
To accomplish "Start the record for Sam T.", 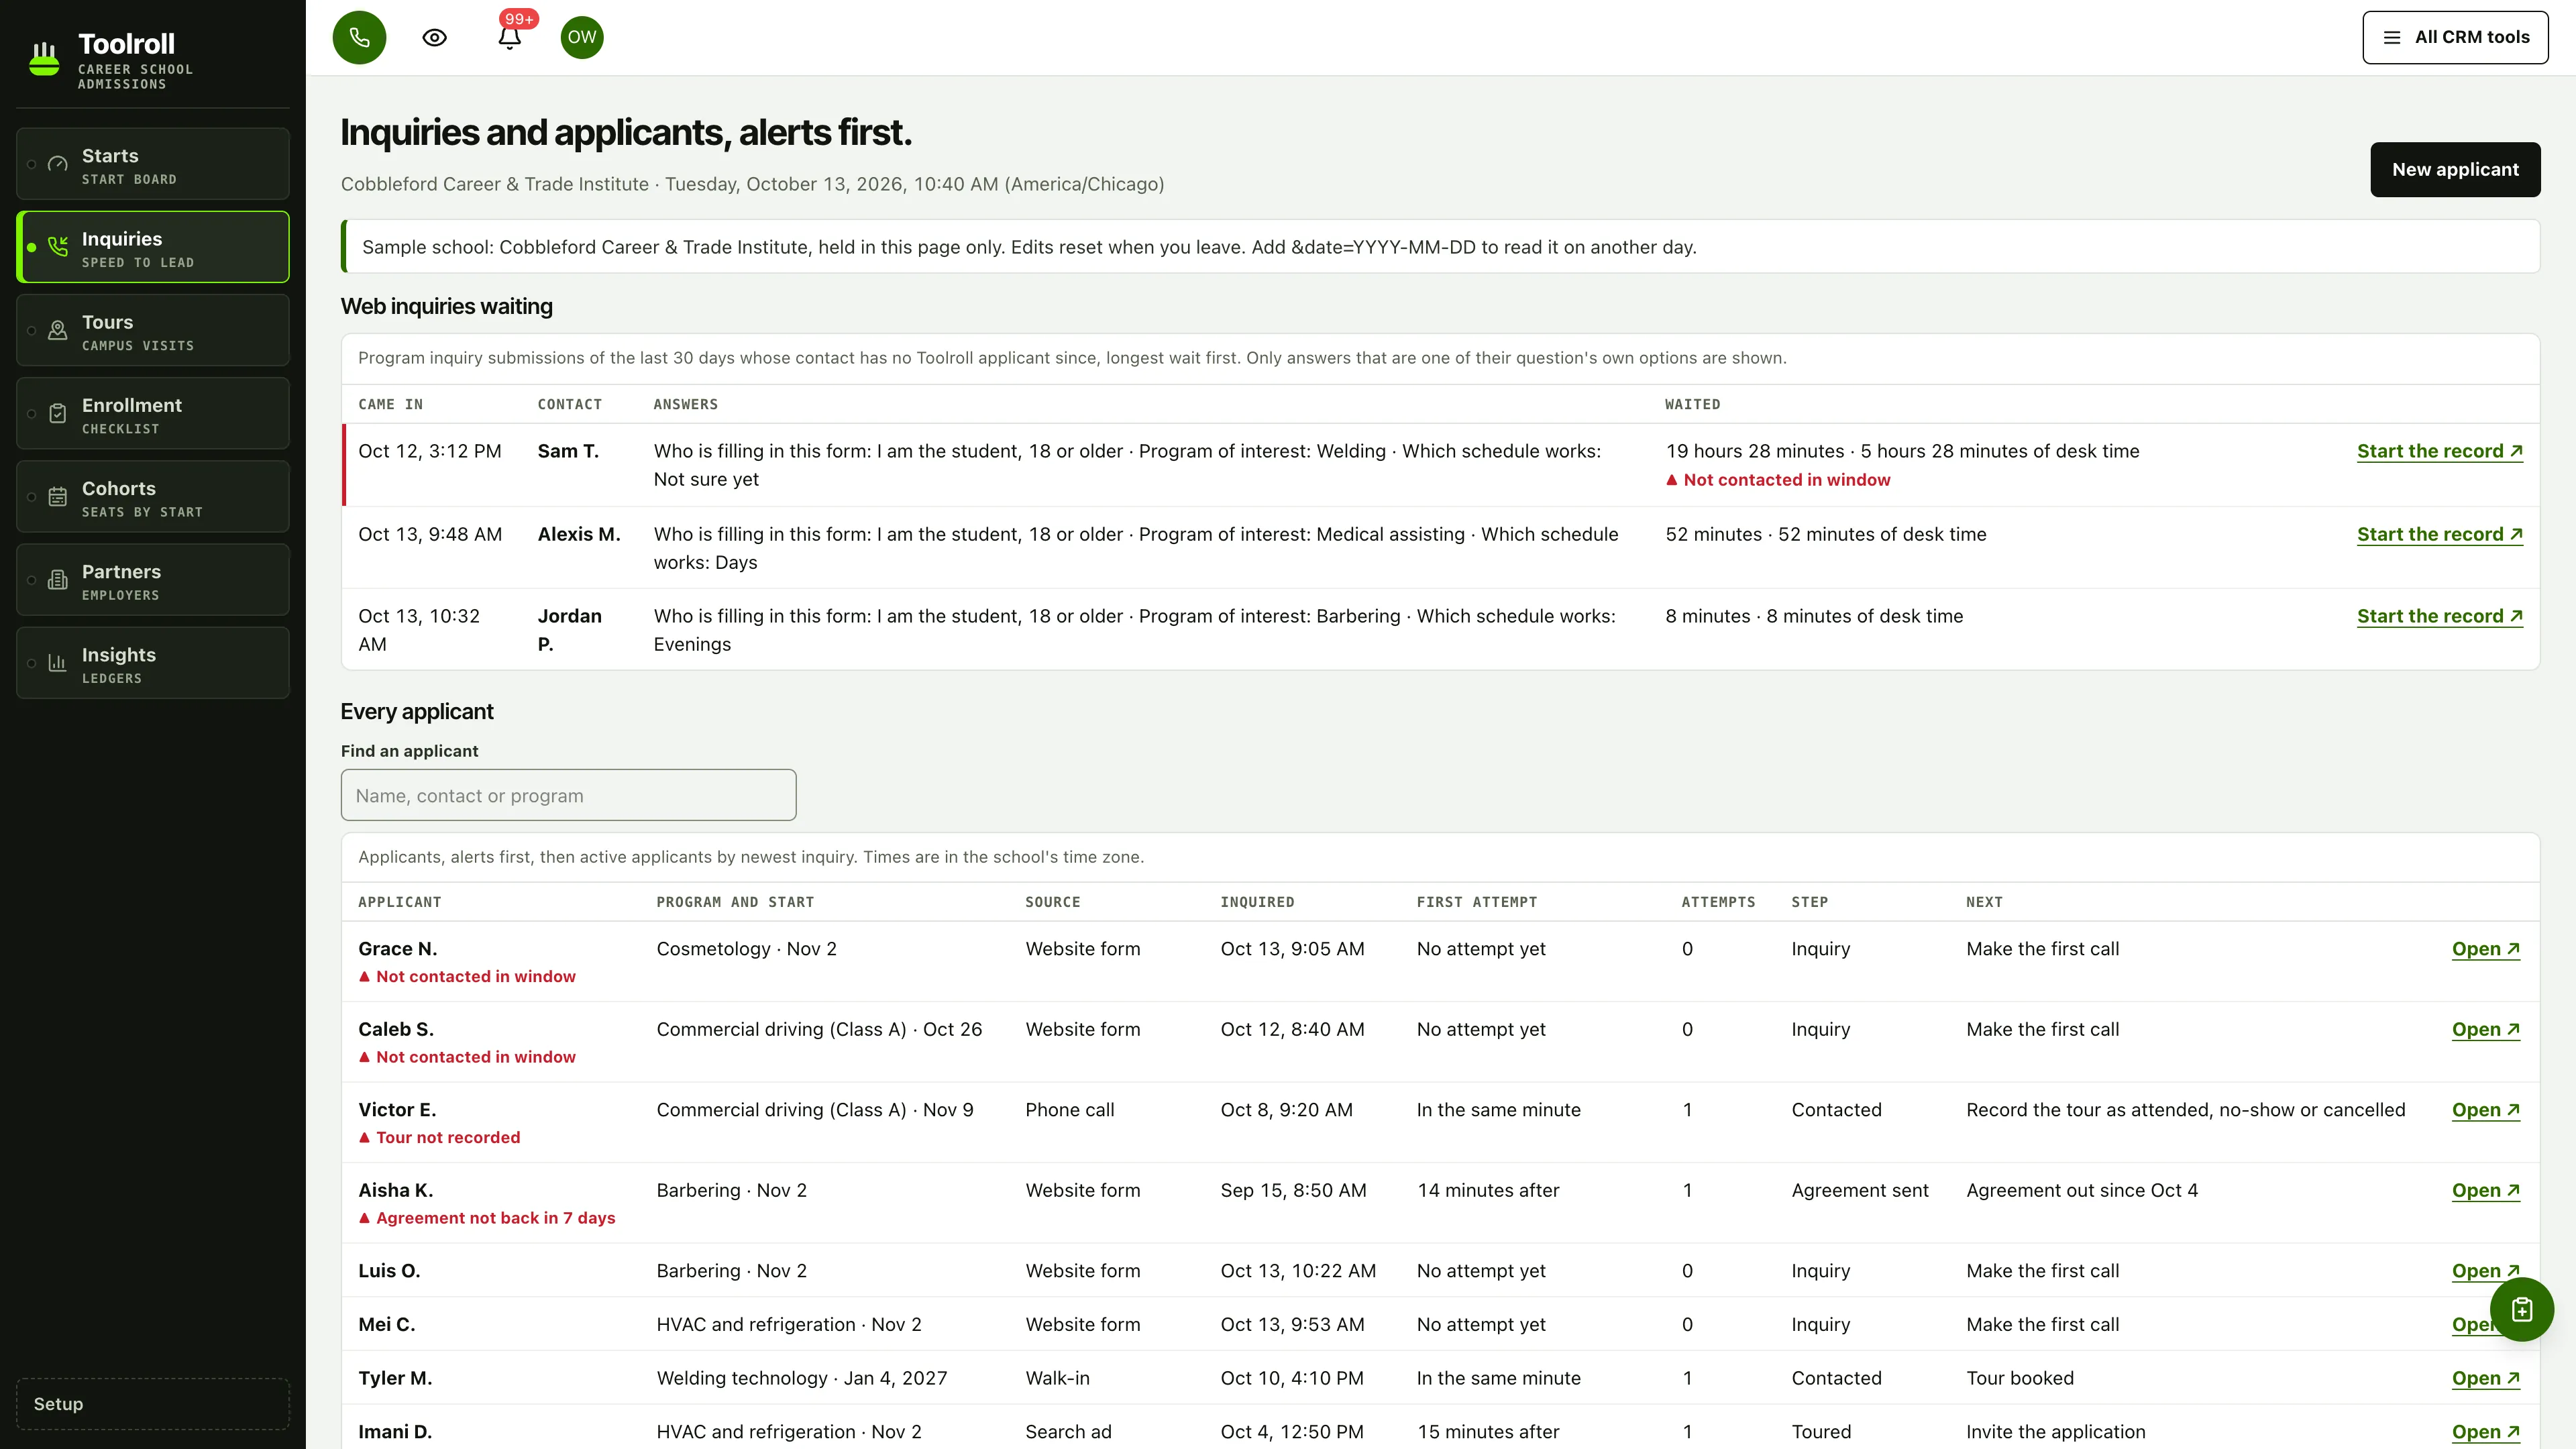I will click(x=2439, y=451).
